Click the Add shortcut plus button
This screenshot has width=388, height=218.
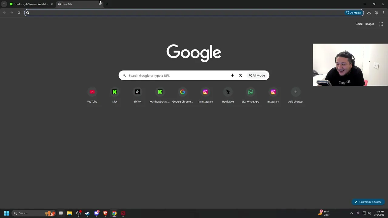click(x=296, y=92)
